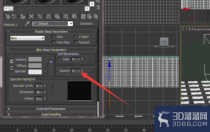The height and width of the screenshot is (132, 210).
Task: Click the sample slots scroll left arrow
Action: [6, 9]
